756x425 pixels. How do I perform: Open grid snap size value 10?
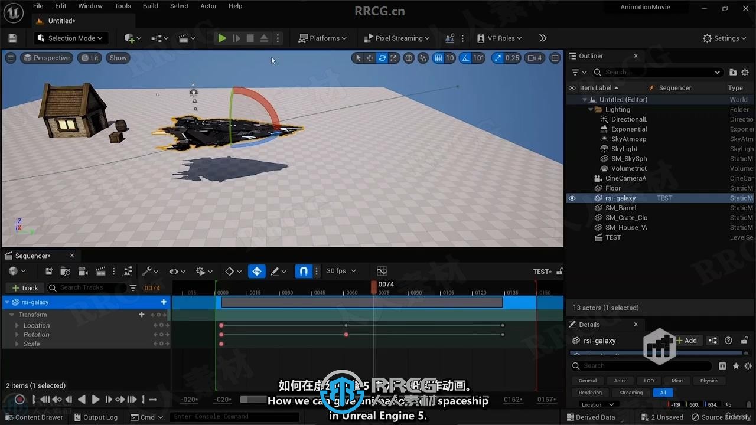(x=450, y=58)
